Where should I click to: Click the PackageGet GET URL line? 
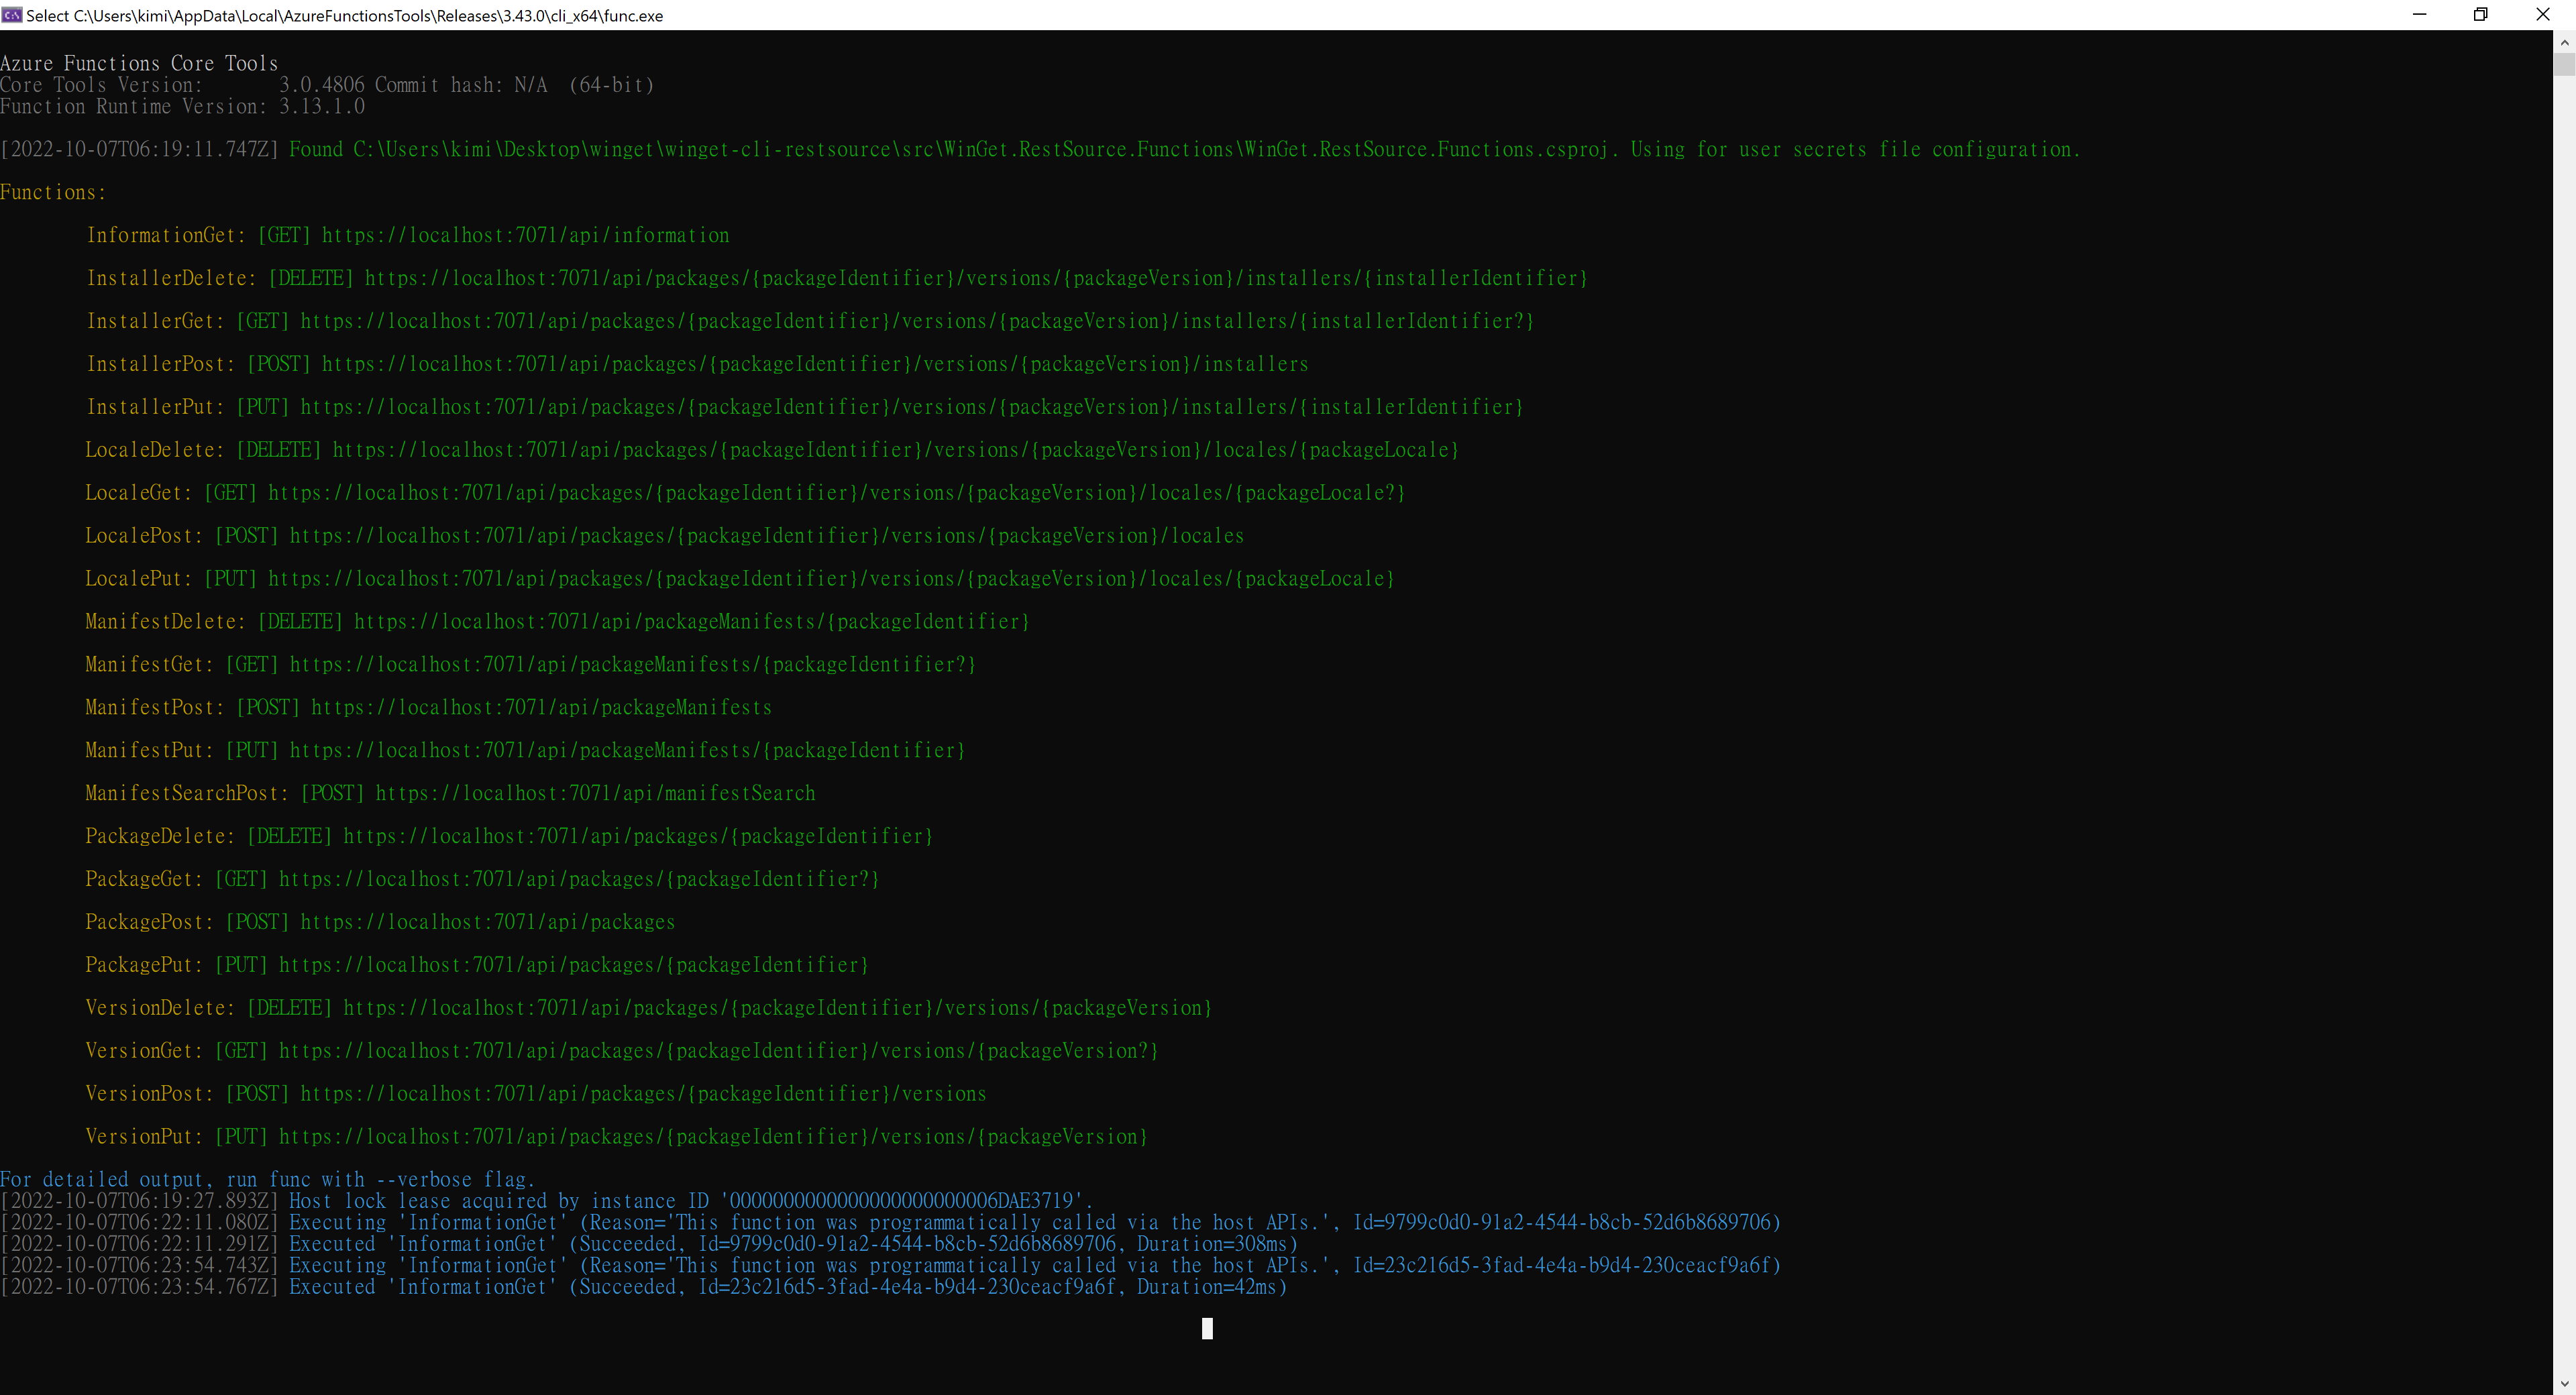coord(483,879)
